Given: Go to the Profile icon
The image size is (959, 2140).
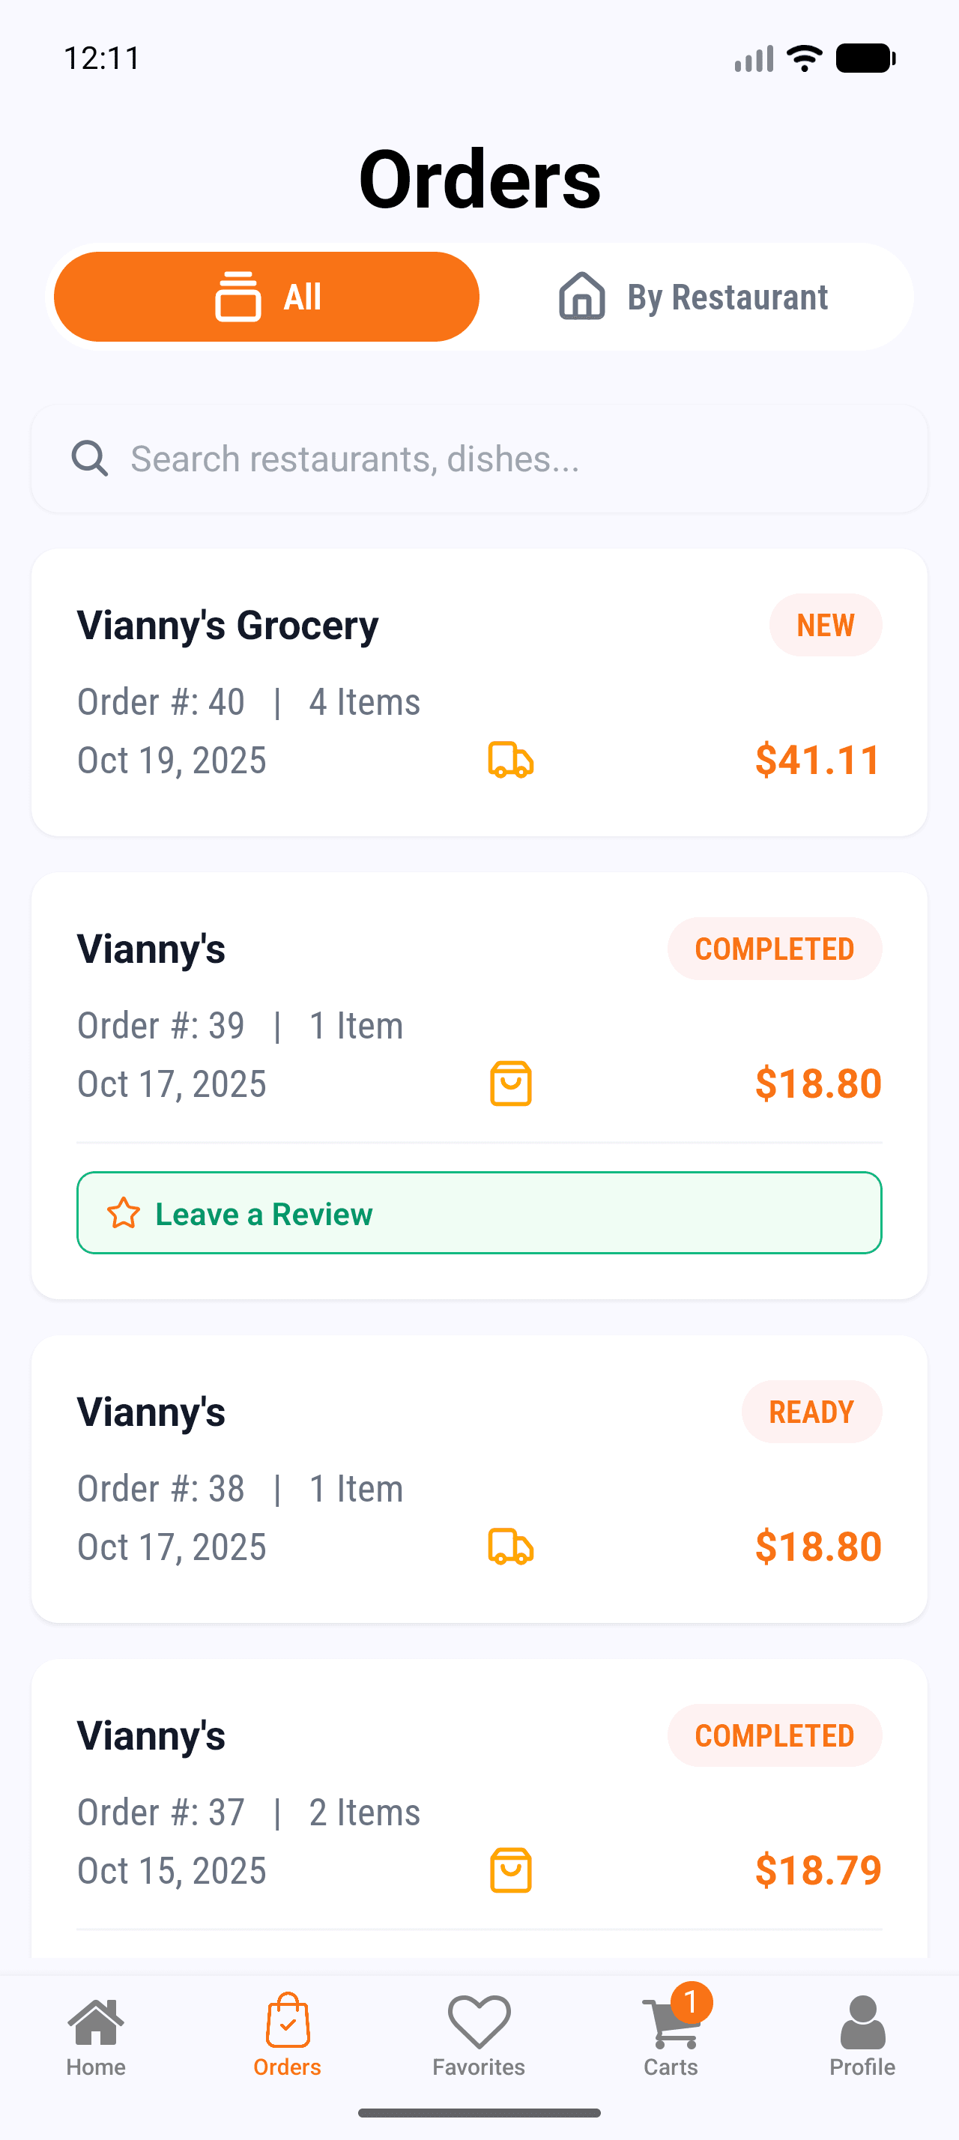Looking at the screenshot, I should click(862, 2022).
